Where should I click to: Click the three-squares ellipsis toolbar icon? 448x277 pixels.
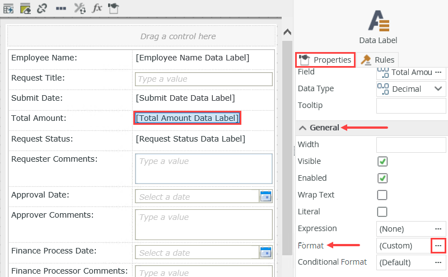(x=61, y=8)
